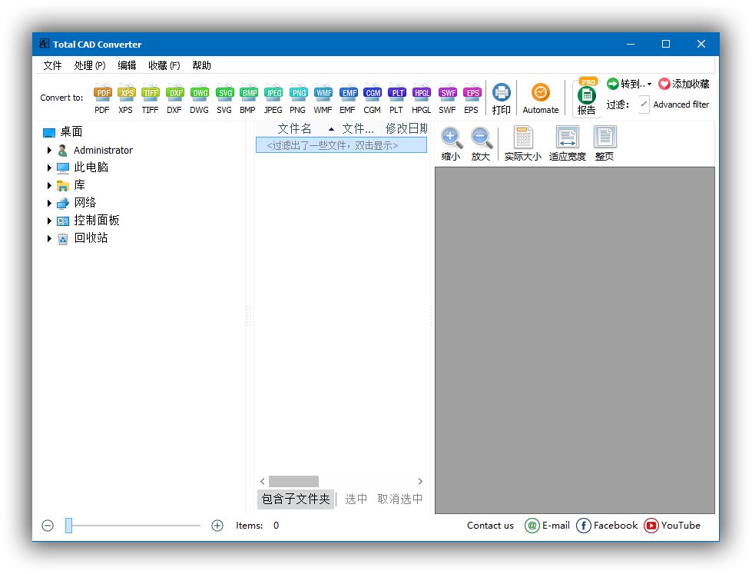Click the 修改日期 column header
Viewport: 752px width, 574px height.
(406, 128)
